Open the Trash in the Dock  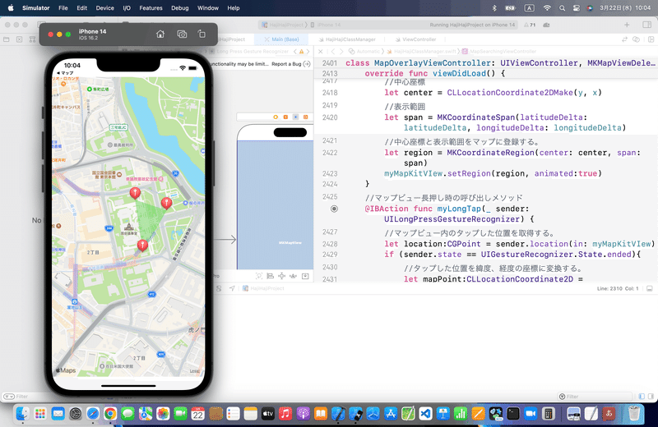[634, 414]
